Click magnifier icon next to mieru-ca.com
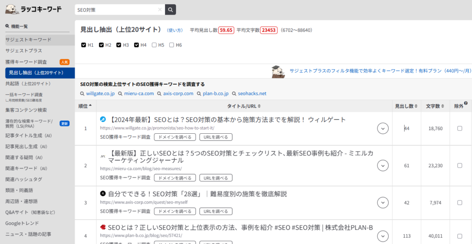The image size is (472, 244). (120, 94)
